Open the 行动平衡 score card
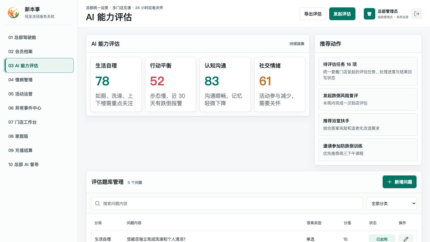This screenshot has height=242, width=430. click(171, 84)
